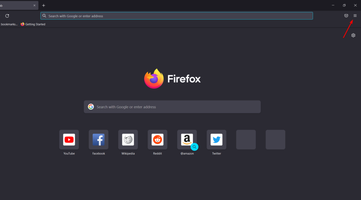Click the import bookmarks toolbar item
This screenshot has height=200, width=361.
(9, 24)
